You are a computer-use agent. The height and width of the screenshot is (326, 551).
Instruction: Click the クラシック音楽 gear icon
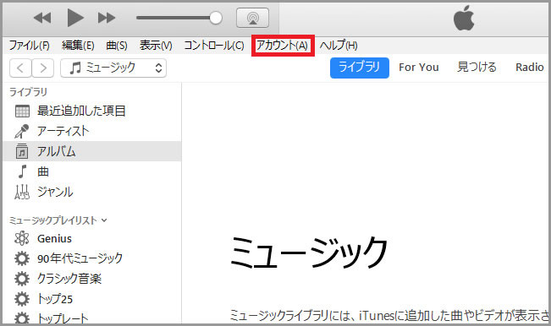pyautogui.click(x=22, y=279)
